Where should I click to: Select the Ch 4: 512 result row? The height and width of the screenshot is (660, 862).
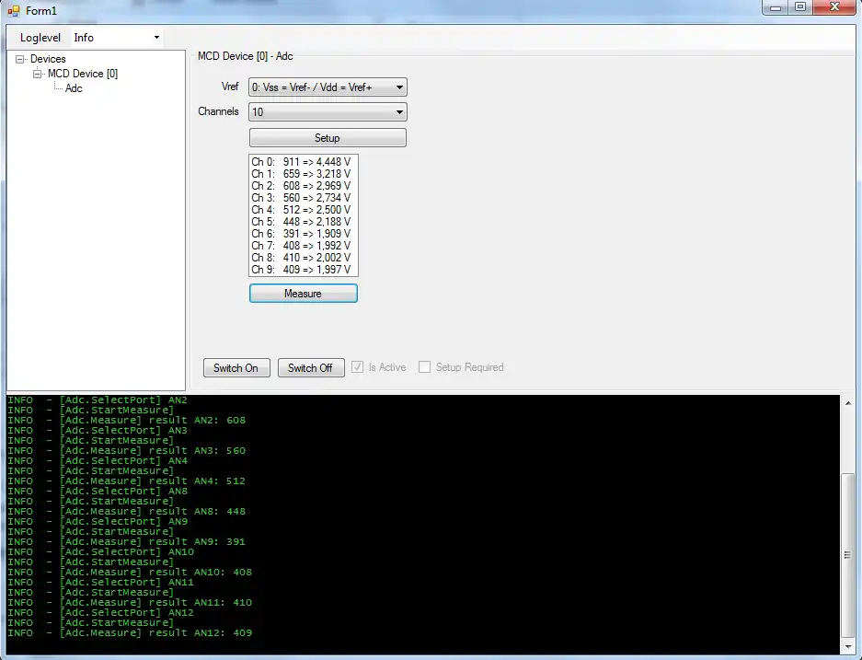pyautogui.click(x=303, y=210)
